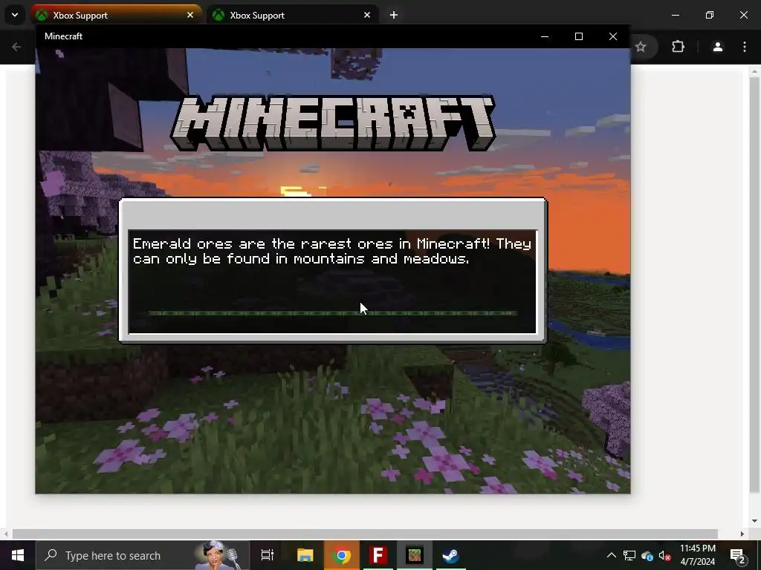Restore down the Chrome window
The height and width of the screenshot is (570, 761).
pyautogui.click(x=710, y=15)
